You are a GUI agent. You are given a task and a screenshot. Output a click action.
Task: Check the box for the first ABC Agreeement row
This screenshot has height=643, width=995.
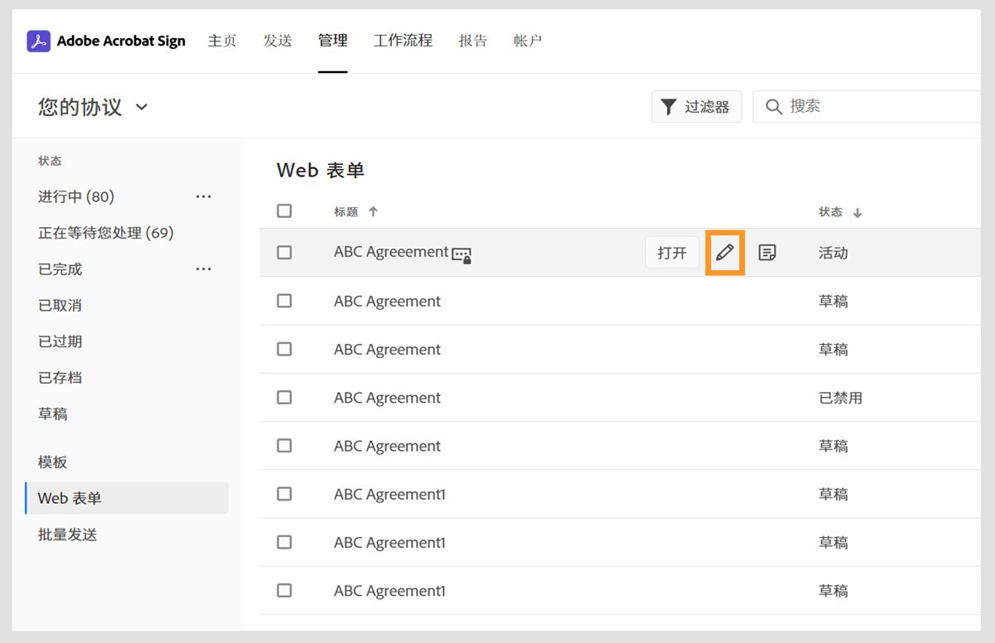[x=284, y=252]
